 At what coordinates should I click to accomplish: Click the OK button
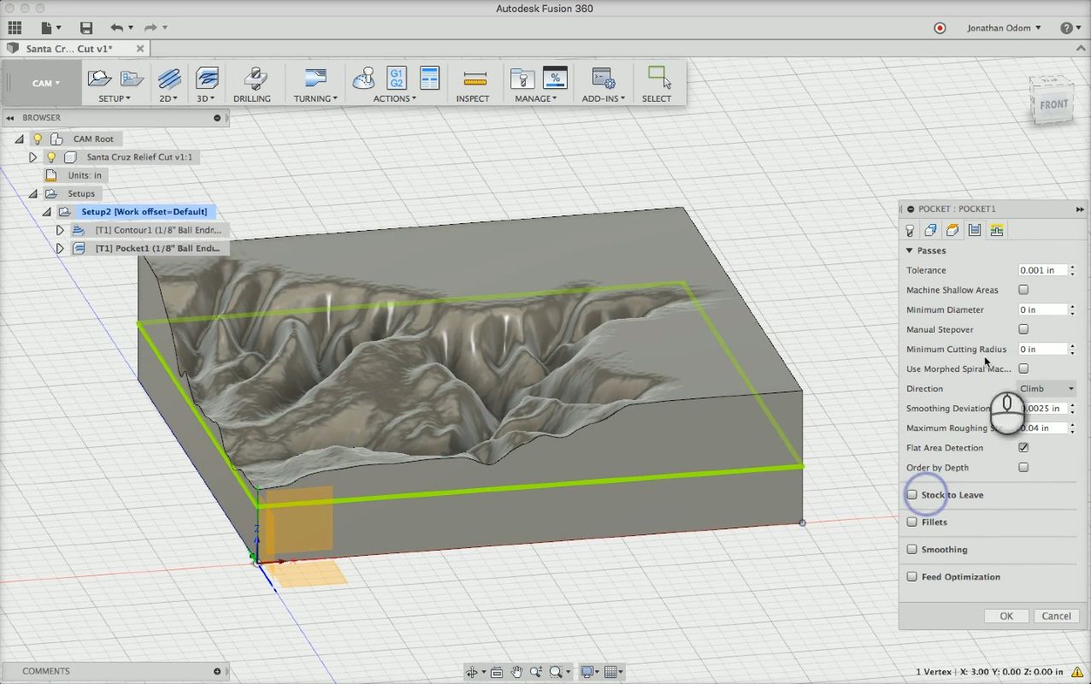point(1006,616)
